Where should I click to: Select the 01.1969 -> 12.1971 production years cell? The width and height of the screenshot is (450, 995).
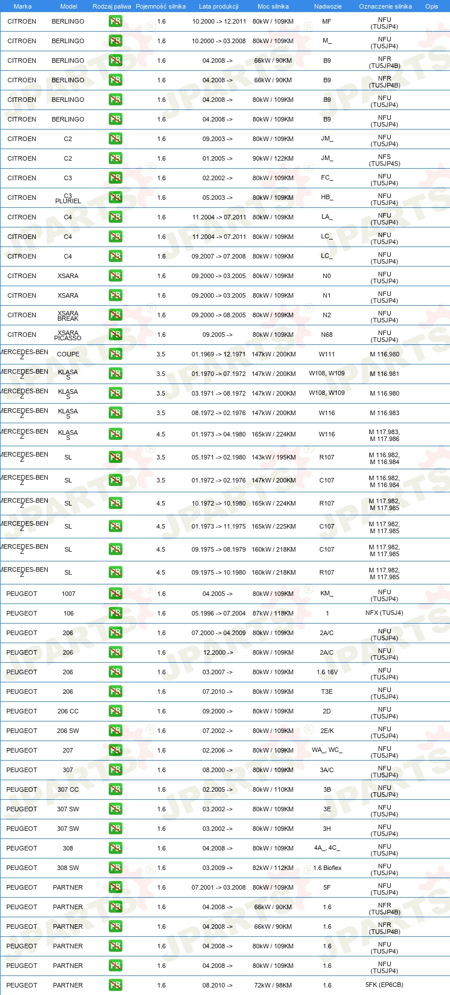pyautogui.click(x=219, y=354)
